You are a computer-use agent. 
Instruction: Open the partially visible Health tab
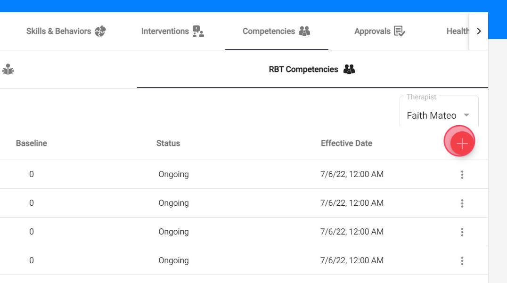click(x=458, y=32)
